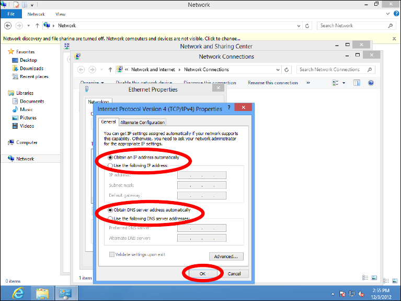Click the Subnet mask input field
Image resolution: width=401 pixels, height=301 pixels.
(x=201, y=185)
